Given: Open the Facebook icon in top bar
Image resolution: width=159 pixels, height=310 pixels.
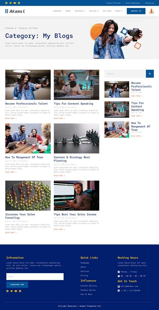Looking at the screenshot, I should pyautogui.click(x=6, y=3).
